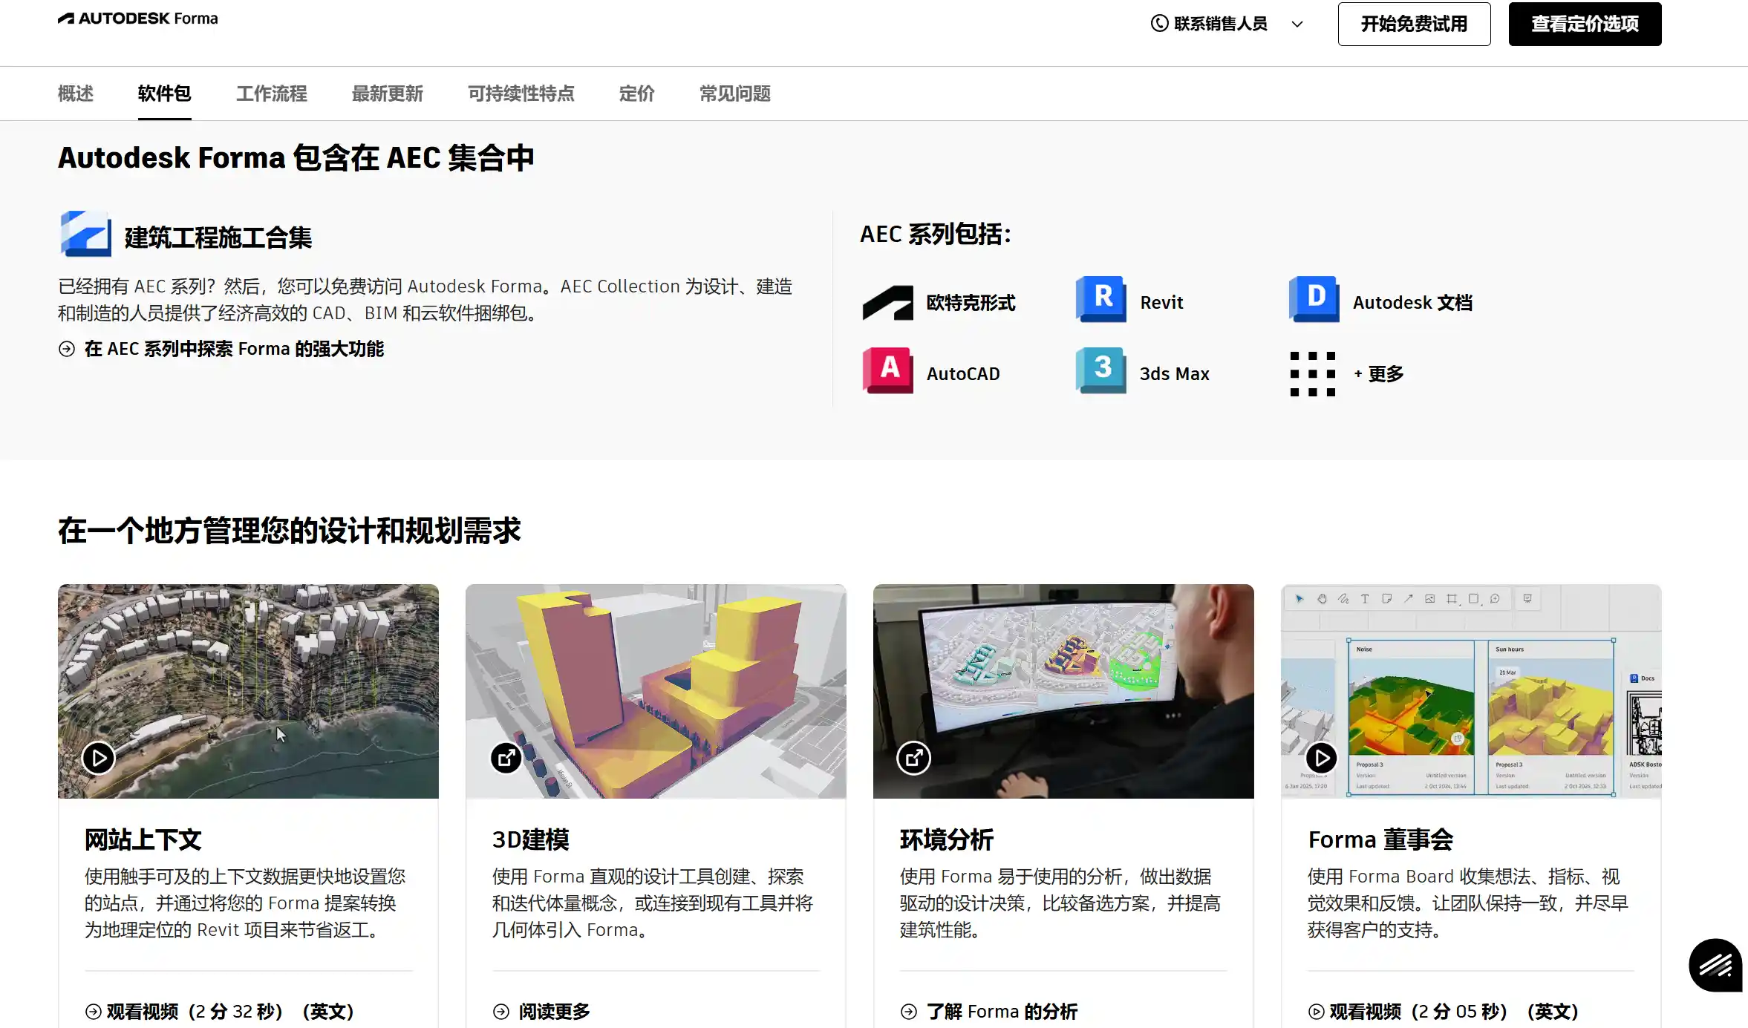1748x1028 pixels.
Task: Click the 查看定价选项 button
Action: click(x=1585, y=24)
